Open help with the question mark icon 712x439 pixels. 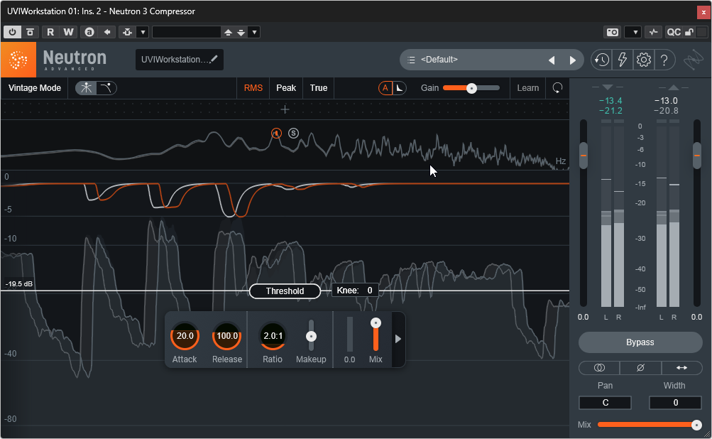664,60
